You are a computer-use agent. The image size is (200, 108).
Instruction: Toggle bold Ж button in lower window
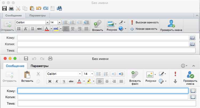pos(50,81)
